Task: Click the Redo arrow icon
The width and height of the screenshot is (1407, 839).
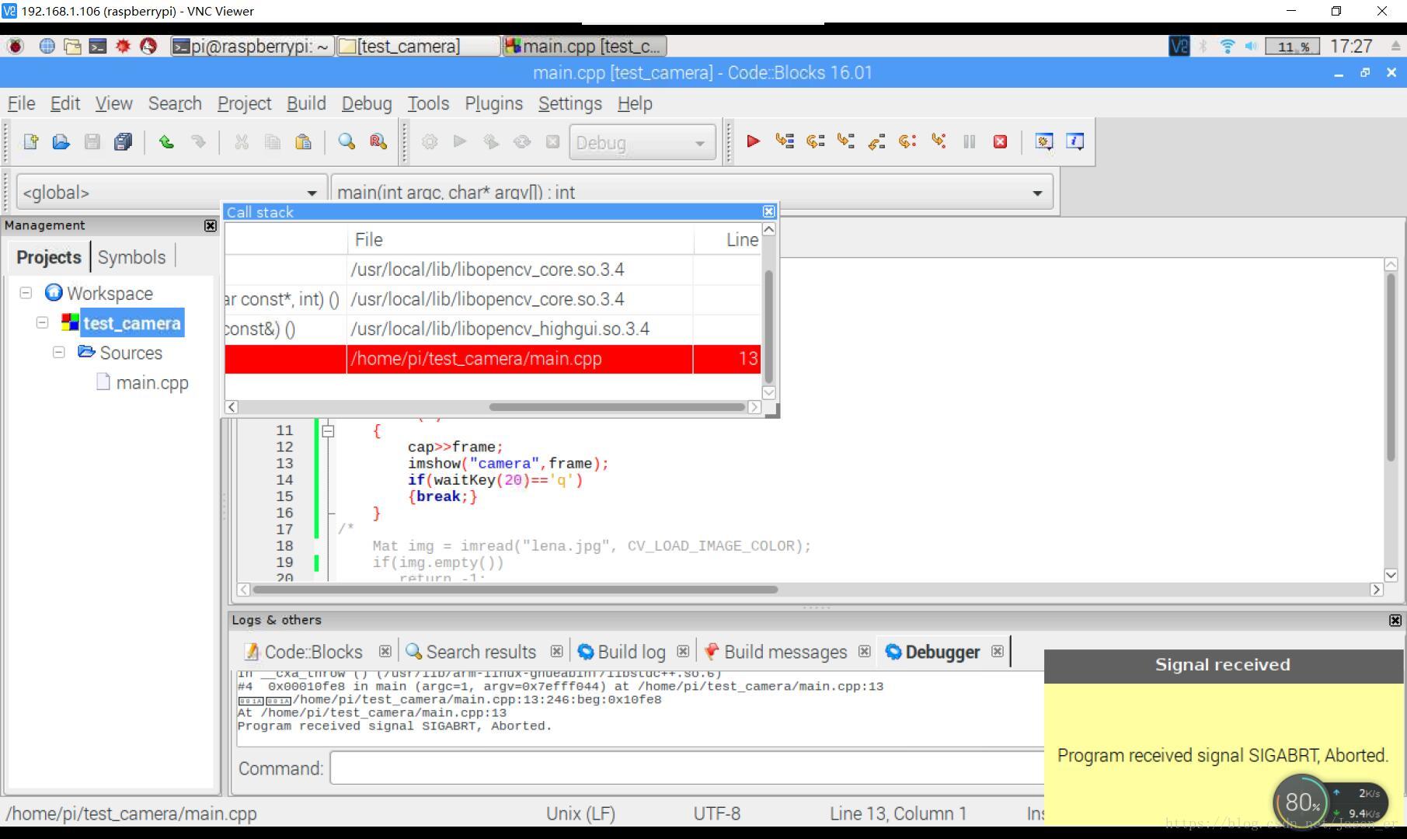Action: [198, 141]
